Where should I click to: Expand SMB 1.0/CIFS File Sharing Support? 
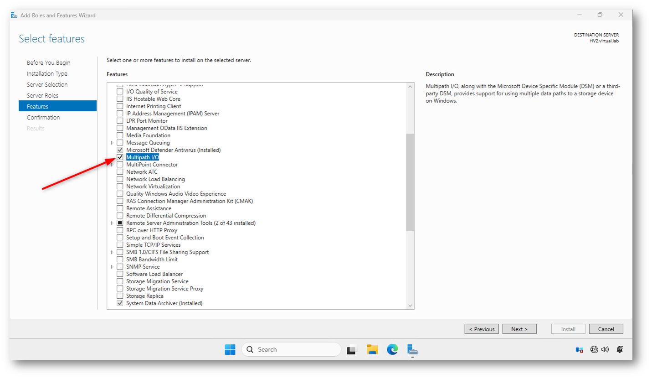point(113,252)
